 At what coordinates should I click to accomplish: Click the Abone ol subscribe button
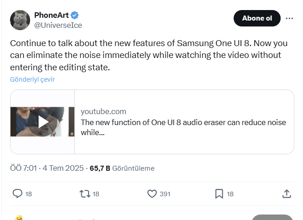257,18
